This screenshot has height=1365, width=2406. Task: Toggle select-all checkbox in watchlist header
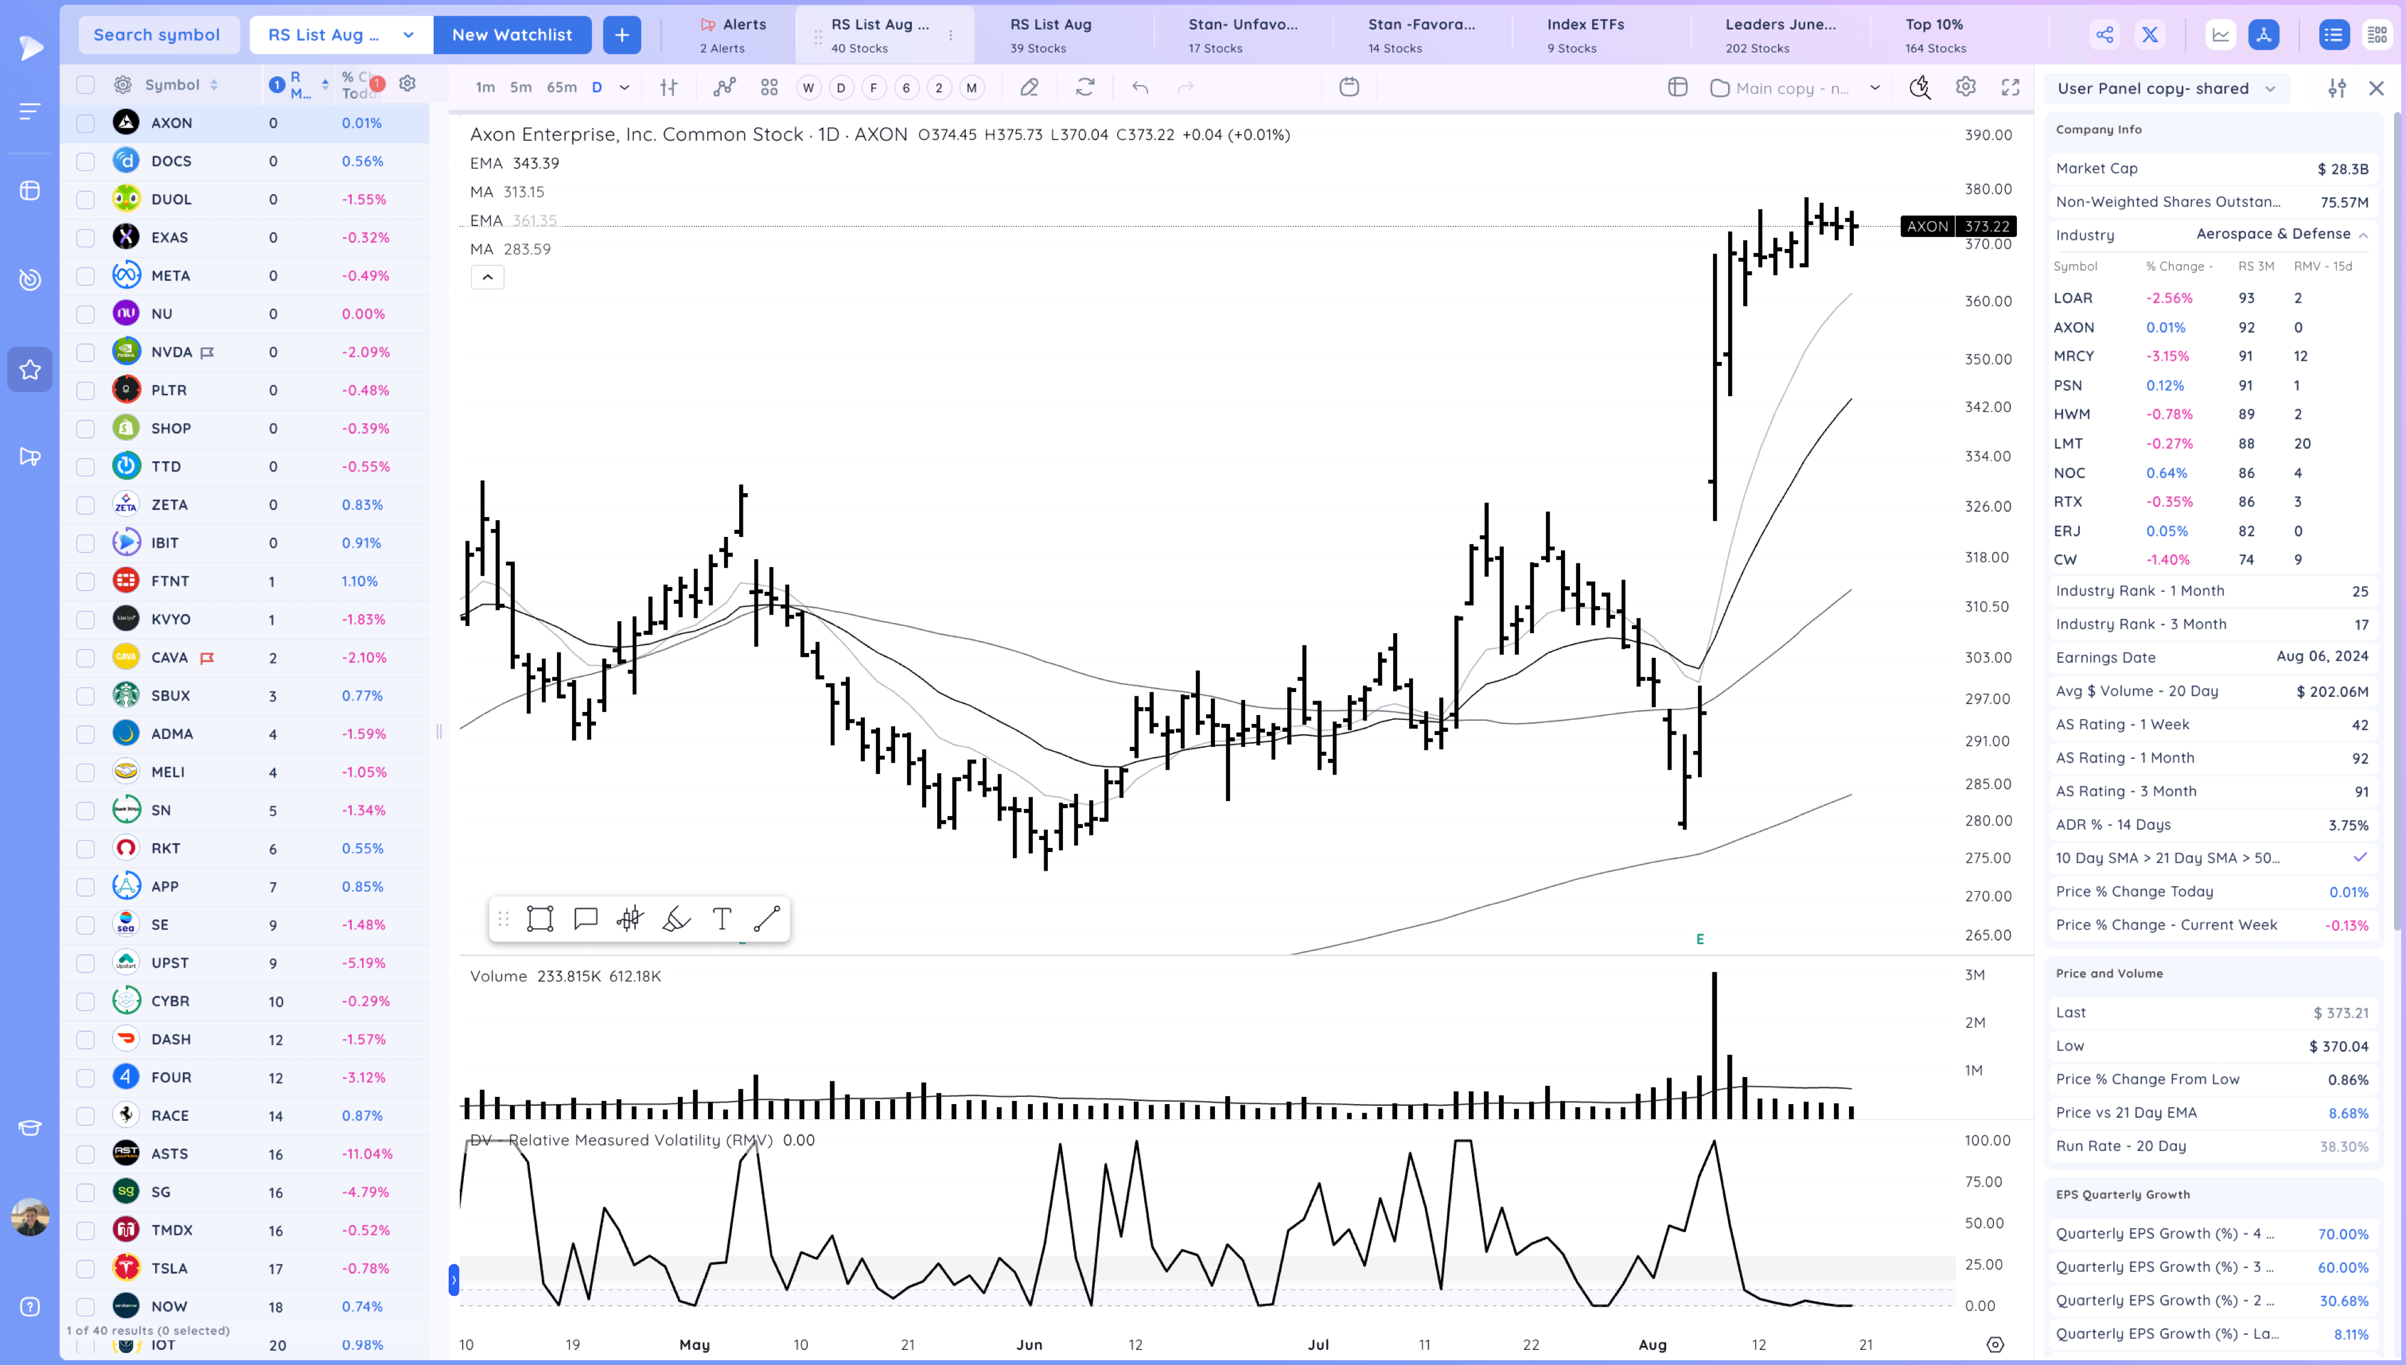click(85, 84)
